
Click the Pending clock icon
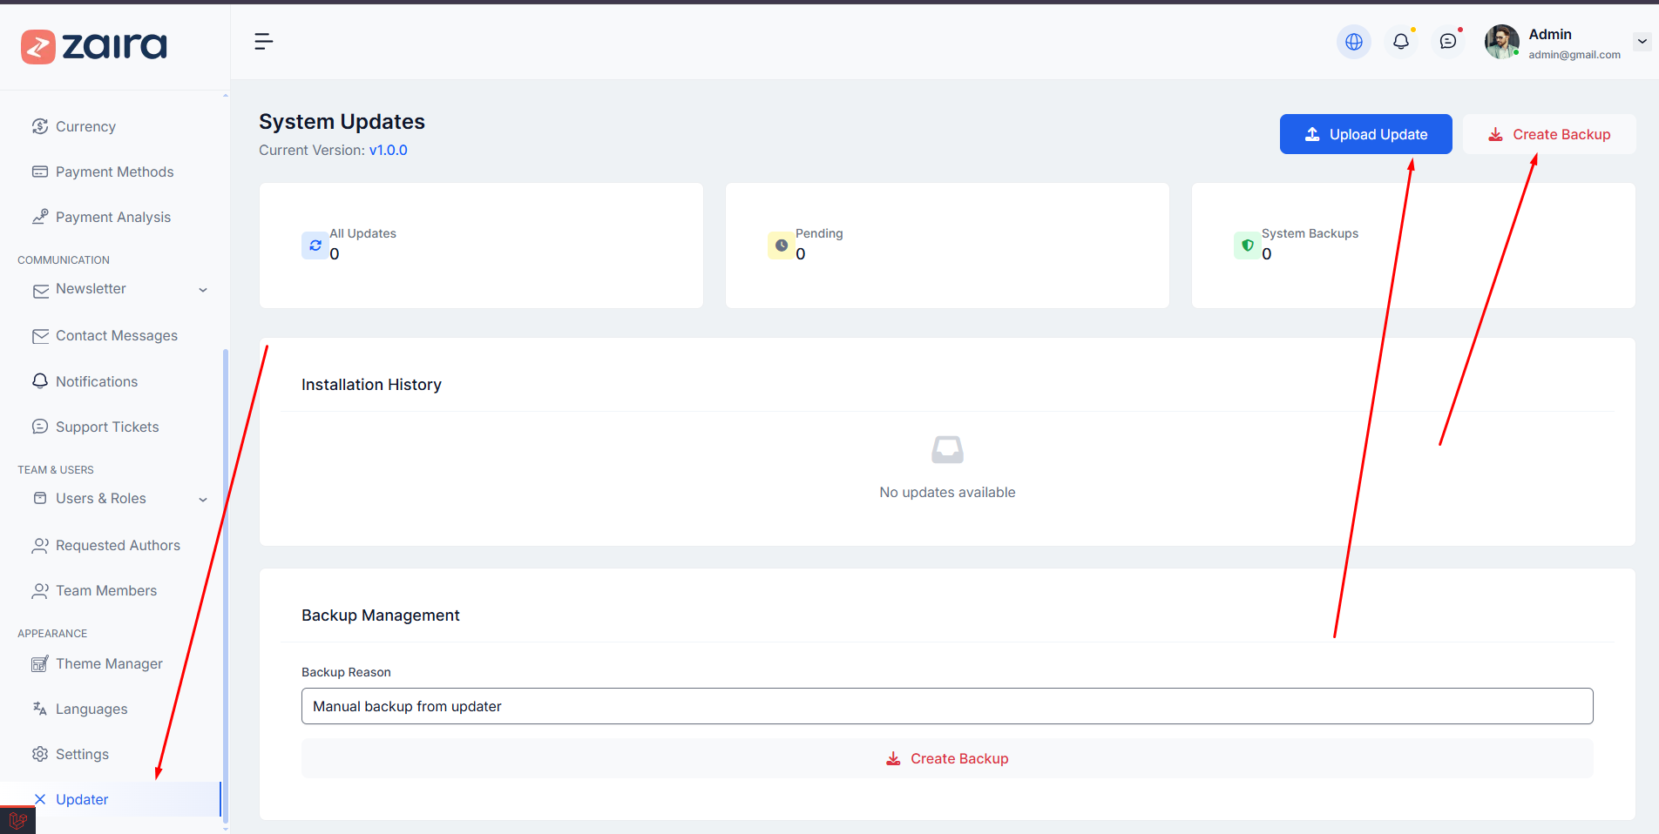[x=781, y=245]
